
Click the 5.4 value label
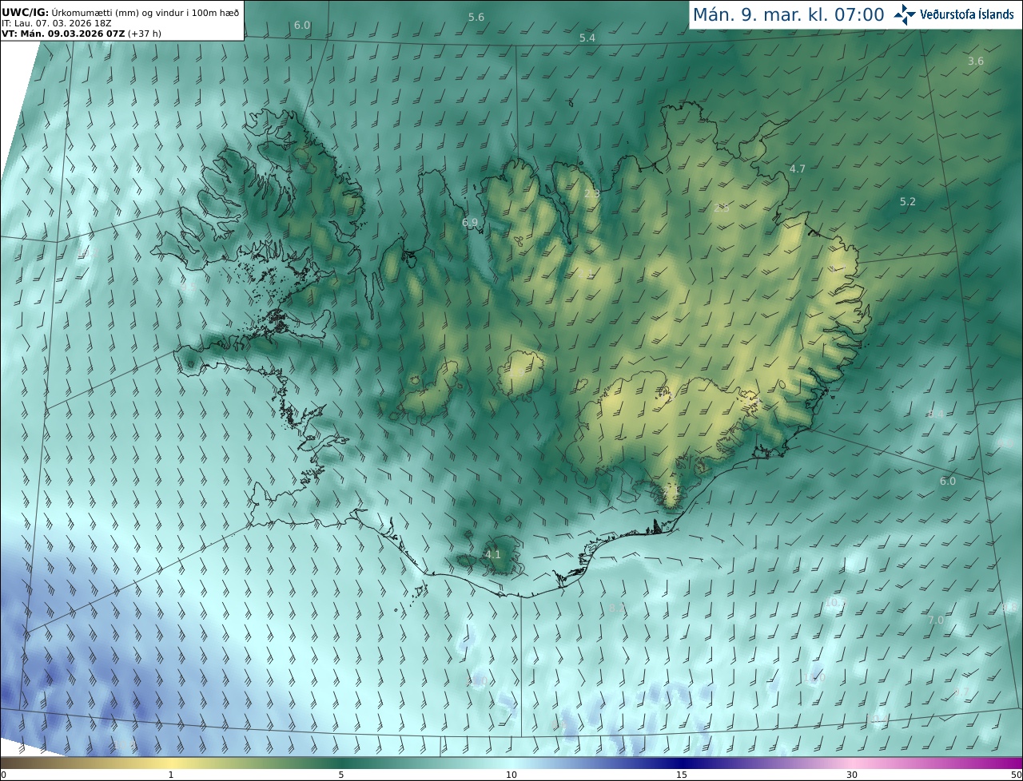[587, 38]
